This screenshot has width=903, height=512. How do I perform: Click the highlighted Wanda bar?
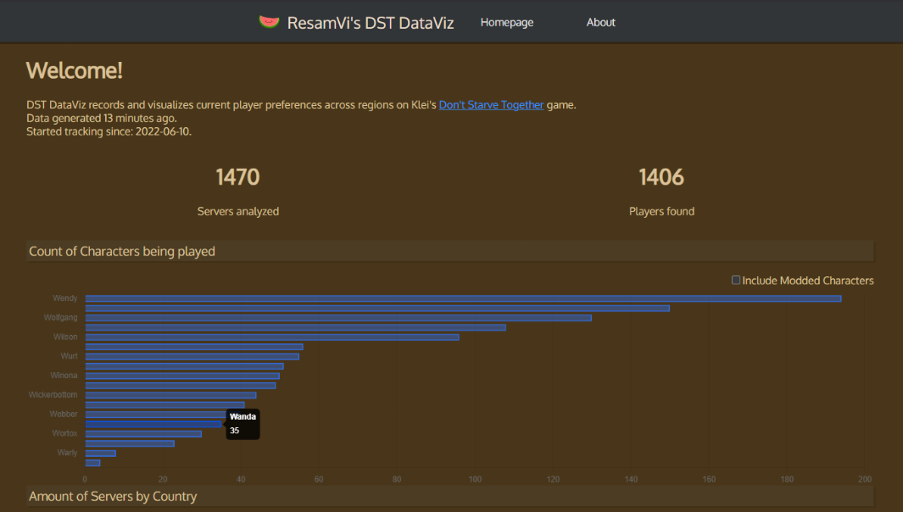153,424
